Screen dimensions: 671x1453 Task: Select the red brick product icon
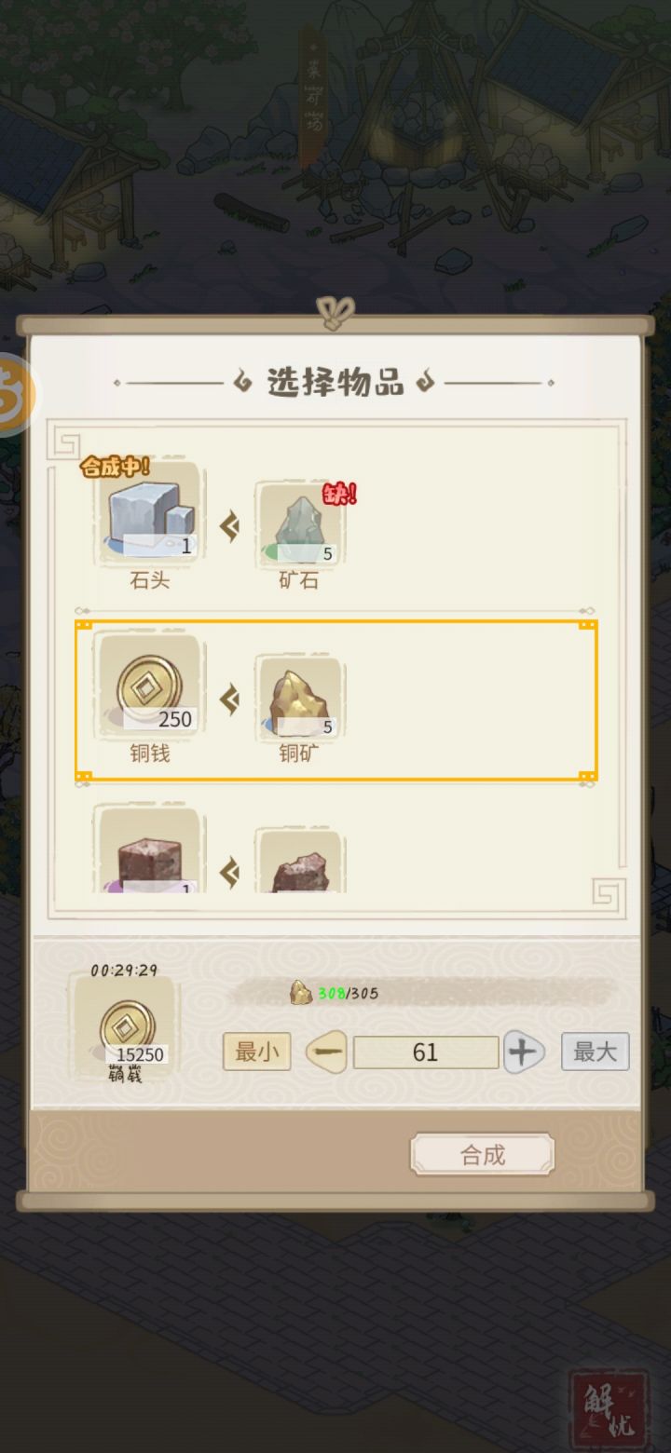(149, 850)
